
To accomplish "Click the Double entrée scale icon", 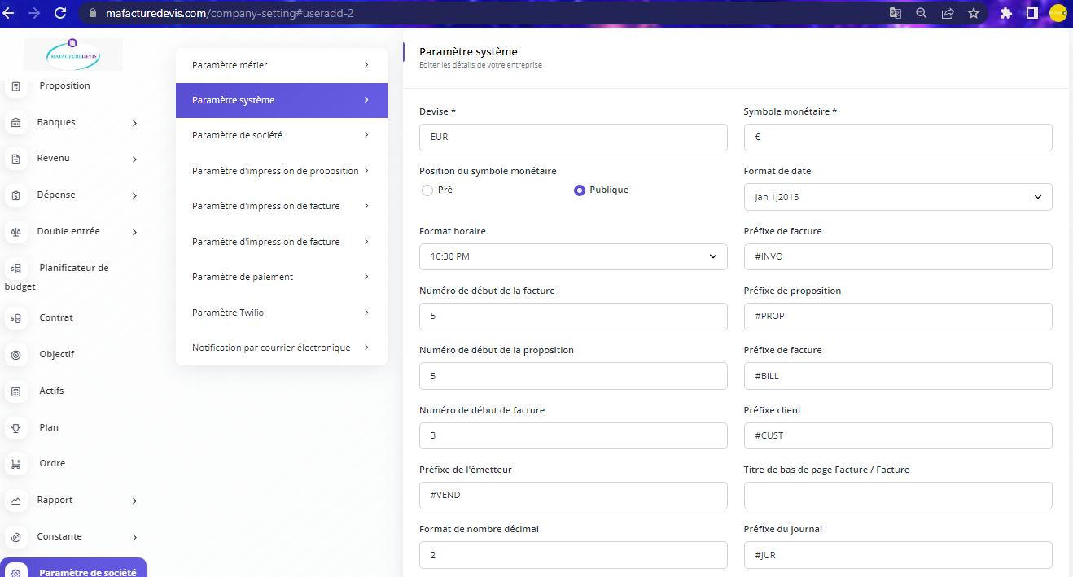I will click(15, 232).
